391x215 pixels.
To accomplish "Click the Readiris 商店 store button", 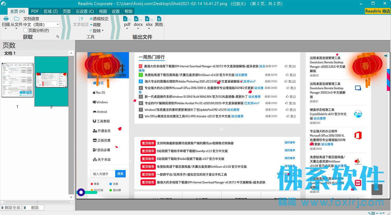I will tap(377, 11).
